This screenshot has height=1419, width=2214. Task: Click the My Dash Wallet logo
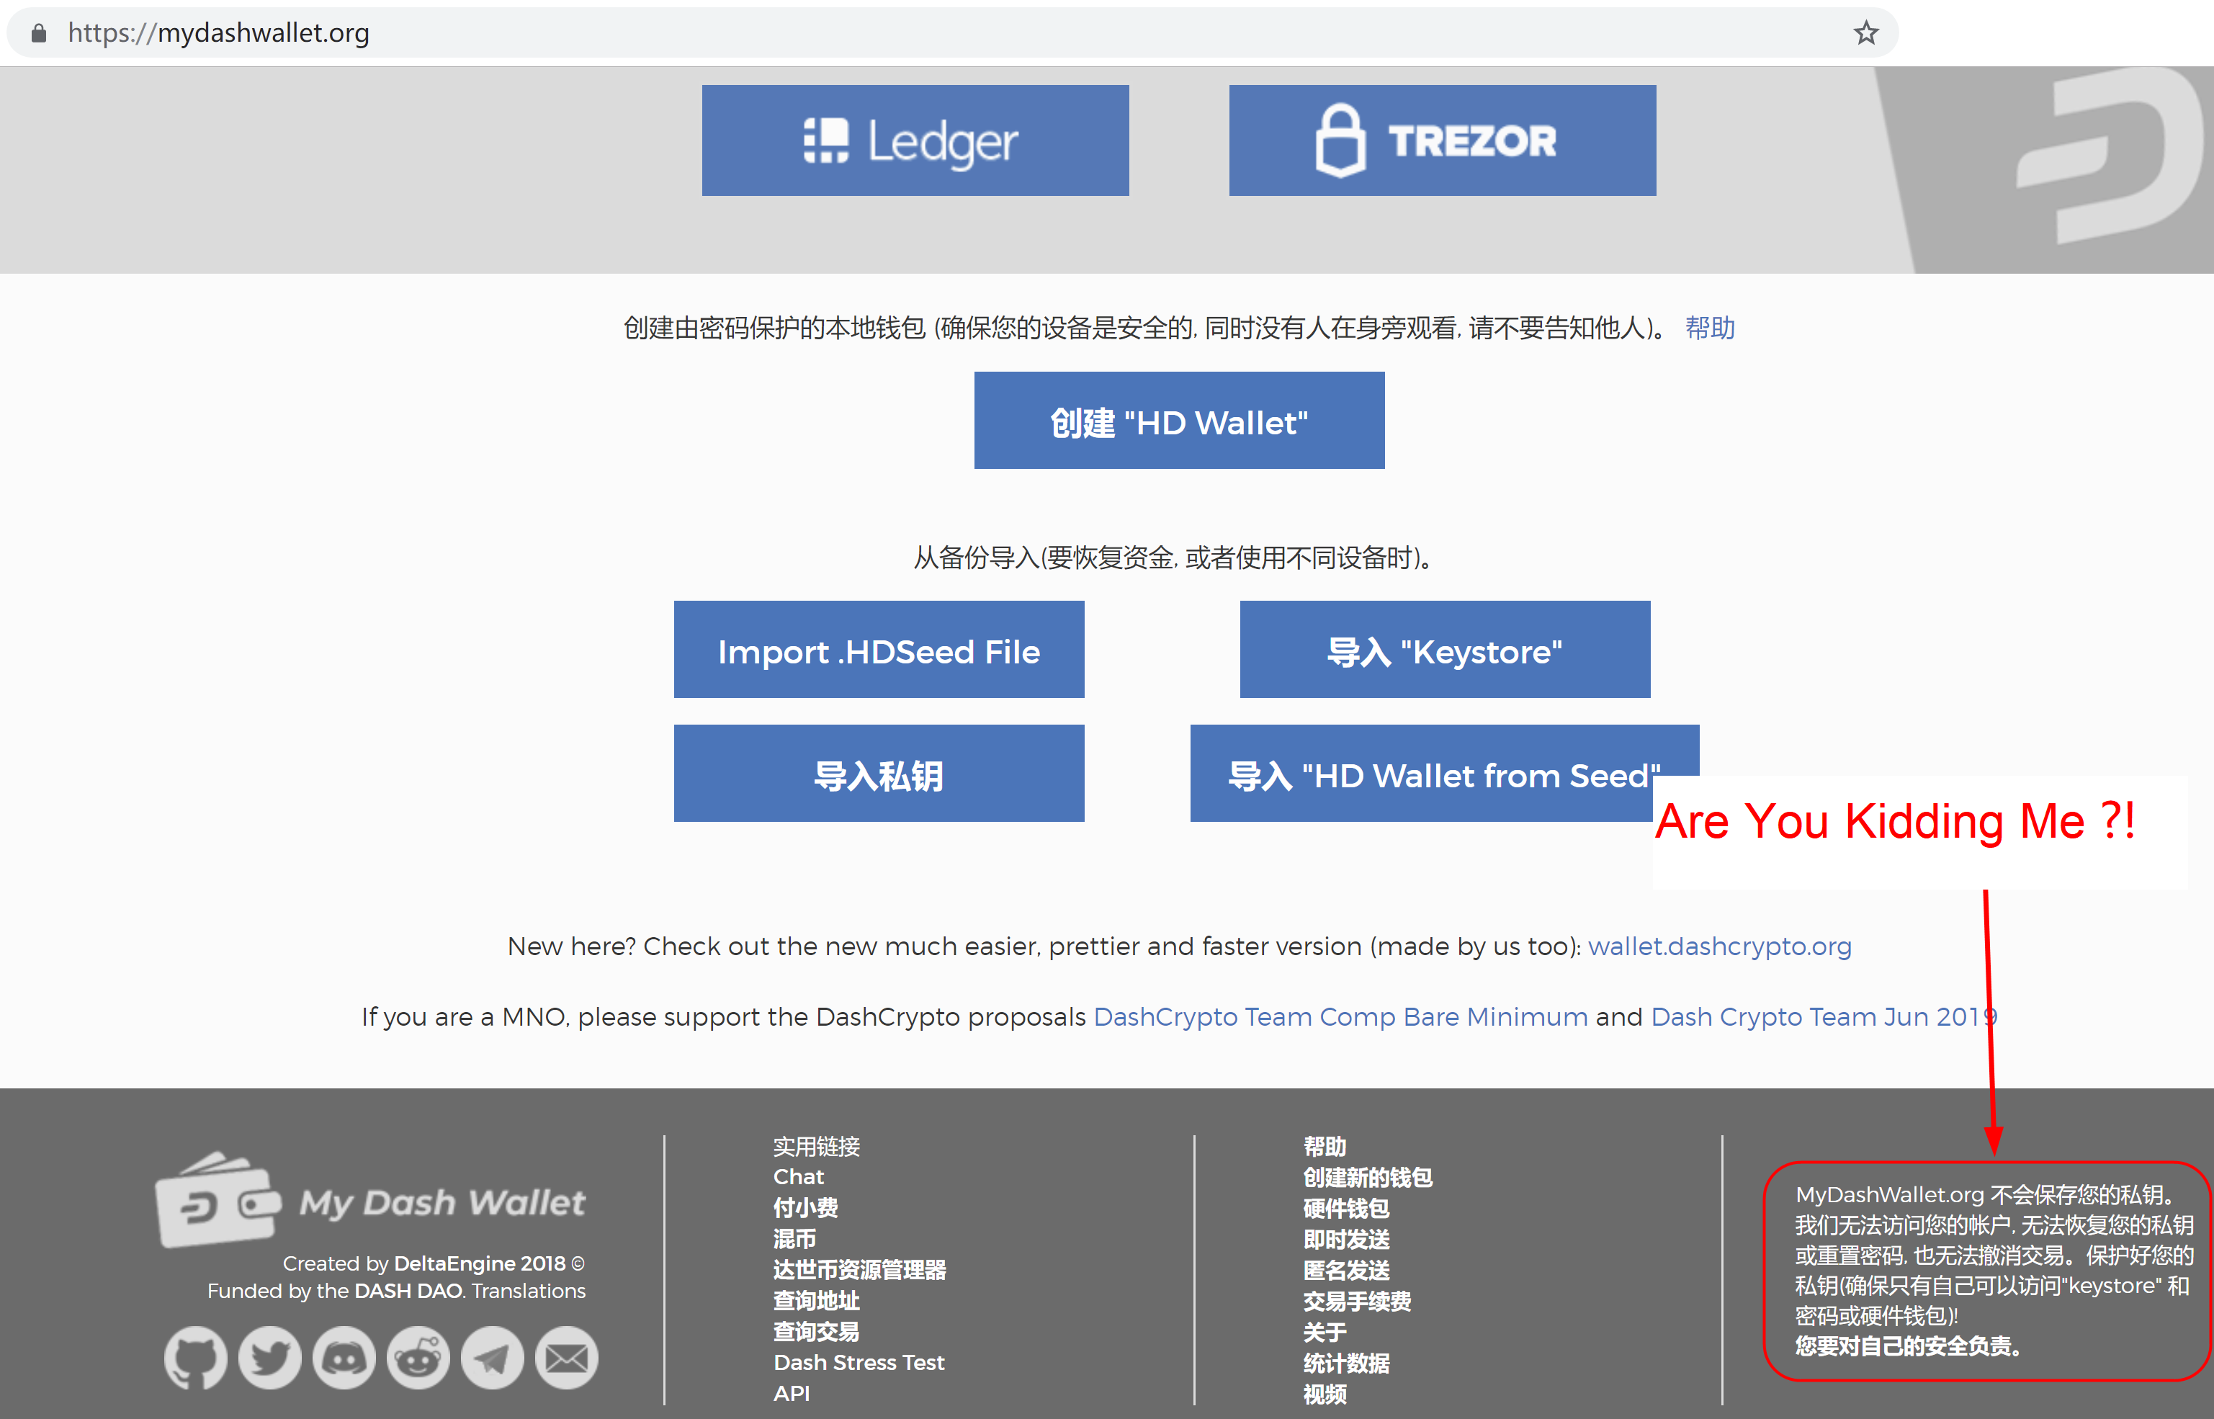tap(370, 1200)
